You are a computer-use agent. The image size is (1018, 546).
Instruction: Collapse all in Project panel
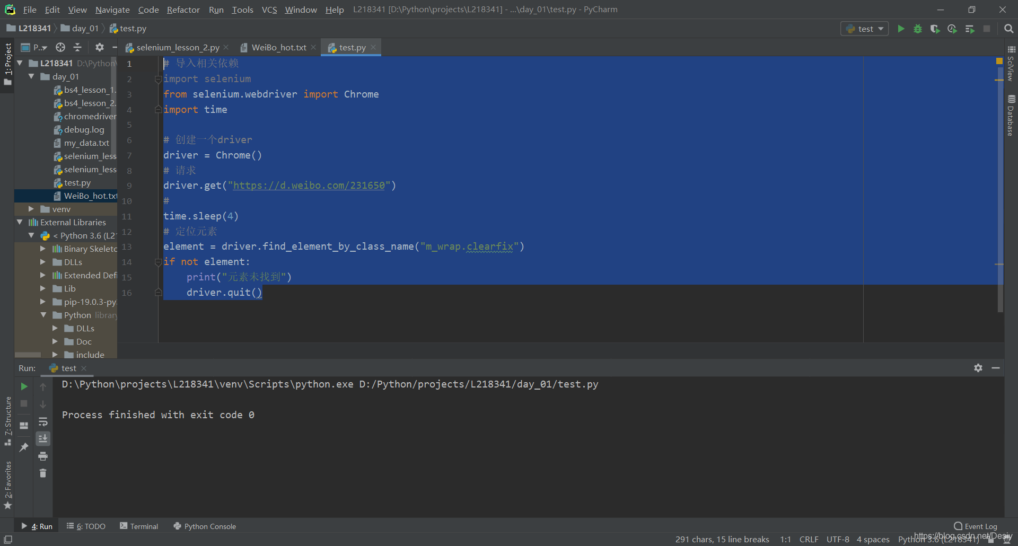[x=77, y=48]
